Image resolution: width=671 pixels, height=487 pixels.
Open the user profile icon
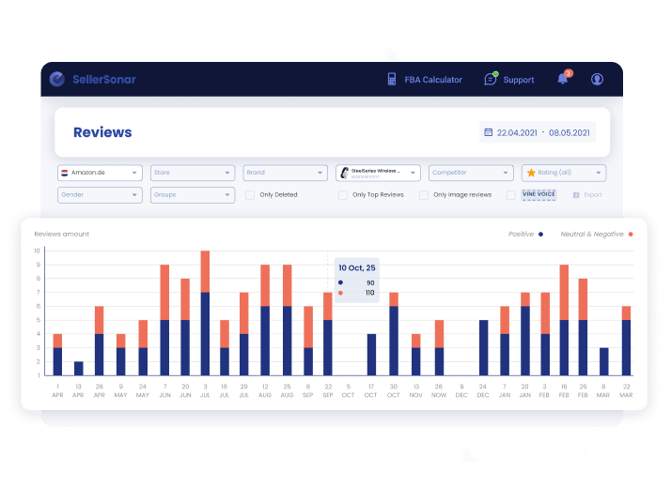tap(597, 79)
